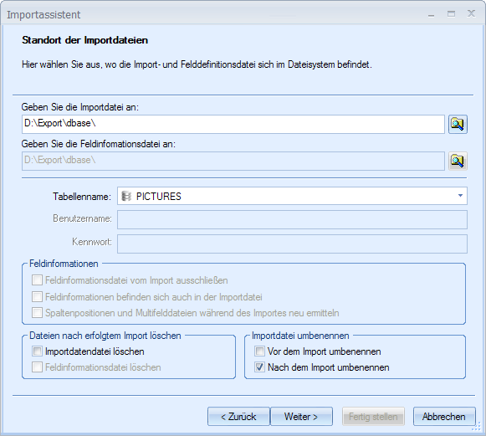This screenshot has height=436, width=486.
Task: Cancel the wizard with Abbrechen
Action: [x=444, y=417]
